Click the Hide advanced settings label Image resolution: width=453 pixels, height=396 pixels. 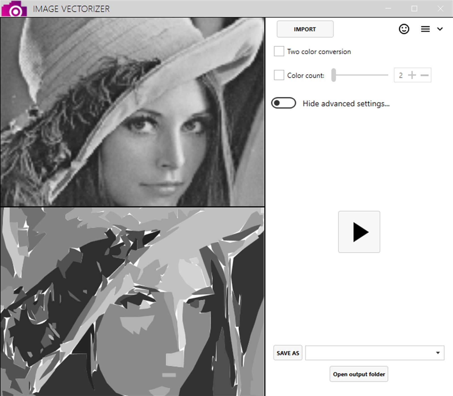click(346, 104)
